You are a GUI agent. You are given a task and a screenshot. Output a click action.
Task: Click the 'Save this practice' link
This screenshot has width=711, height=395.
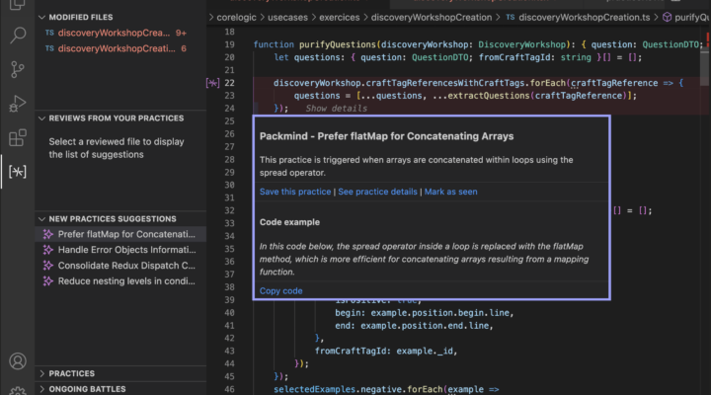295,192
